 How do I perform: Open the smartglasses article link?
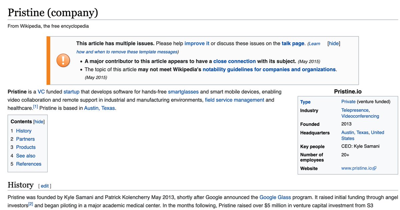tap(183, 91)
